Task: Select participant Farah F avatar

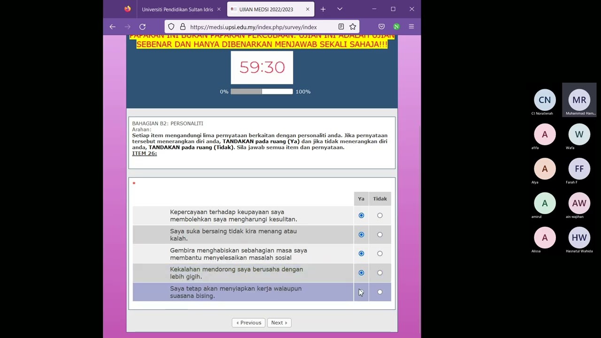Action: [579, 169]
